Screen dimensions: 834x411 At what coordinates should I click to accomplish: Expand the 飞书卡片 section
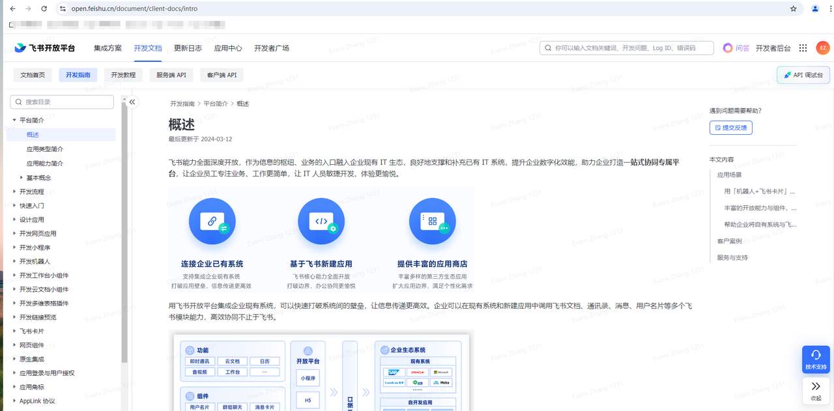(x=14, y=331)
